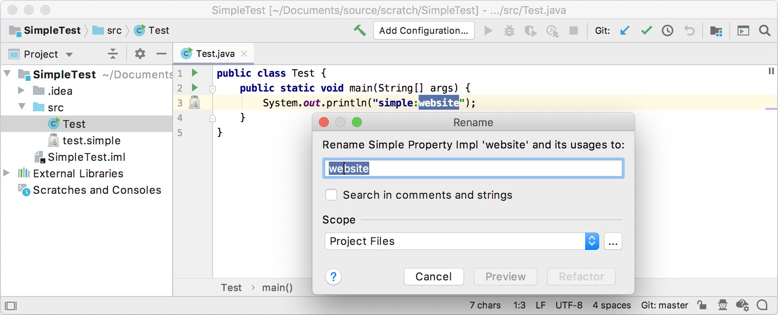
Task: Open Project panel settings gear
Action: click(140, 54)
